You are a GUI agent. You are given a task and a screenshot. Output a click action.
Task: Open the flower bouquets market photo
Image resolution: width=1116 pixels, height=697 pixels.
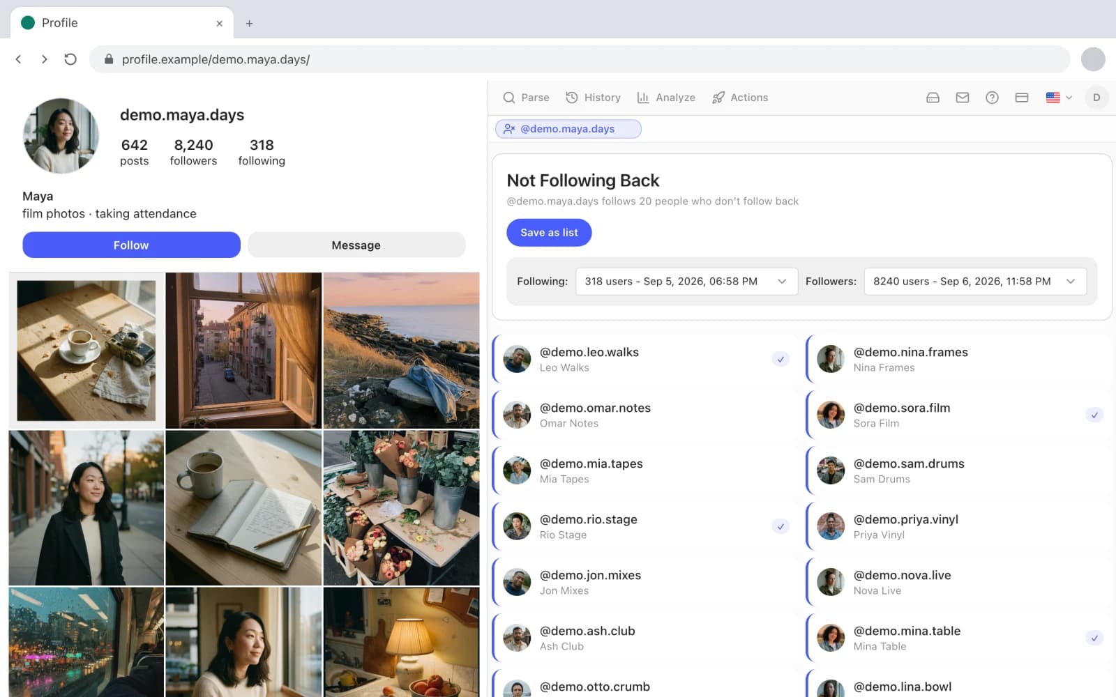[x=401, y=508]
